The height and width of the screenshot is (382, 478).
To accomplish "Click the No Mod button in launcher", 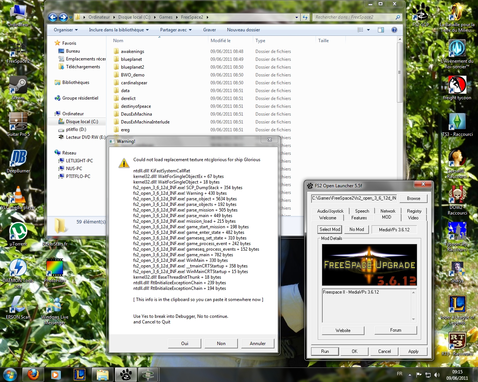I will click(357, 229).
